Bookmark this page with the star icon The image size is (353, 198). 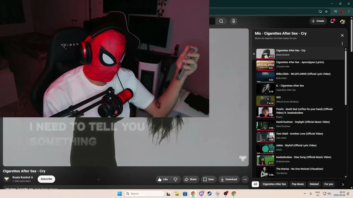[x=326, y=12]
